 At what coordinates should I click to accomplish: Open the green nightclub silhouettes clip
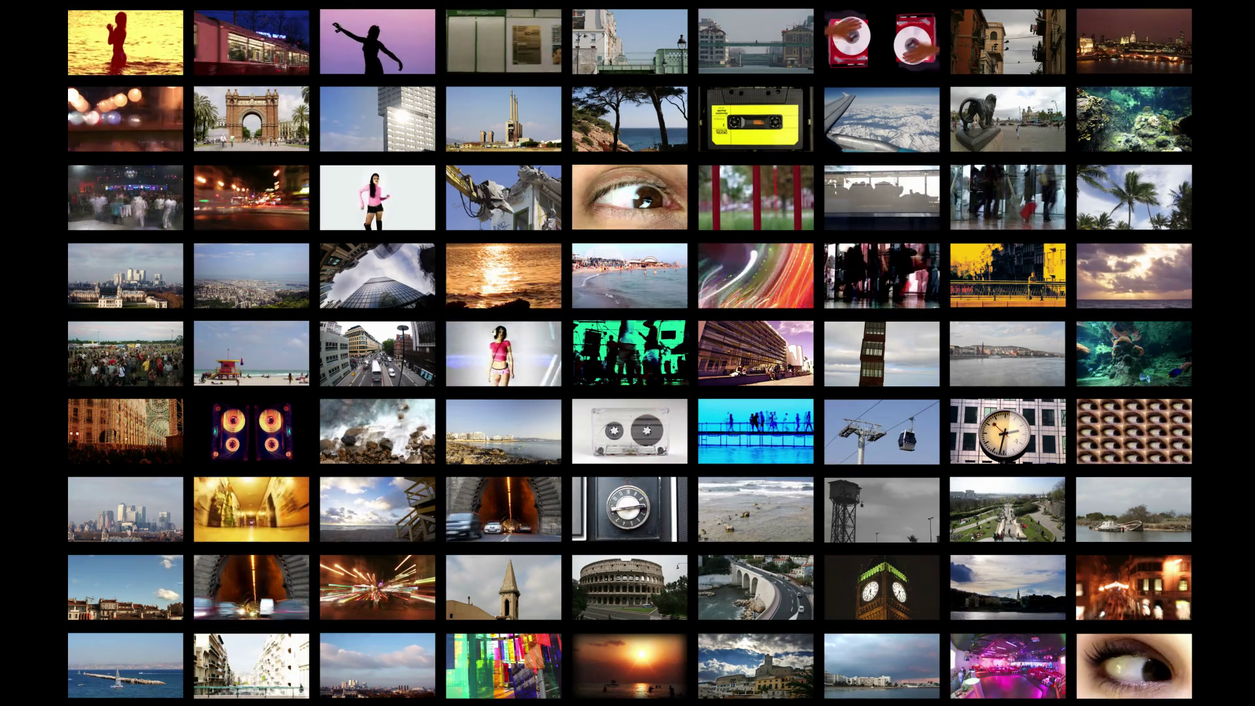click(629, 352)
